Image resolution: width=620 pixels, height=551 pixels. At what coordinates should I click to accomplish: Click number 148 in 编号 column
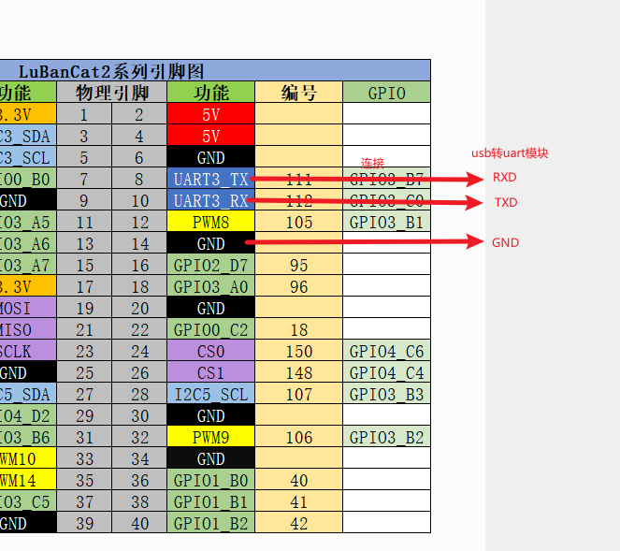tap(299, 372)
